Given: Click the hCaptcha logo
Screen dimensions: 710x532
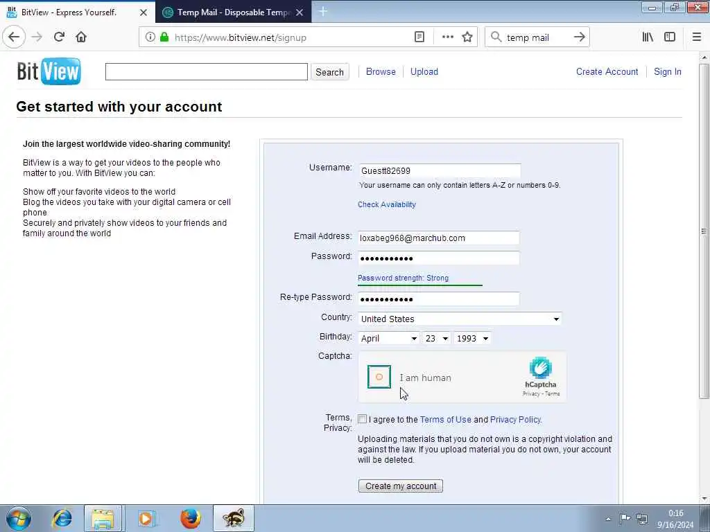Looking at the screenshot, I should tap(541, 367).
